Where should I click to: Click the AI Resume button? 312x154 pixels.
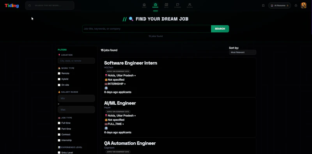coord(279,5)
